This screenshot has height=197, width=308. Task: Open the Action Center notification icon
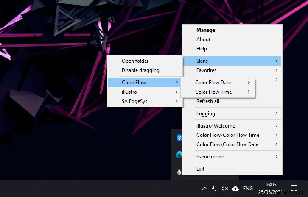coord(294,189)
